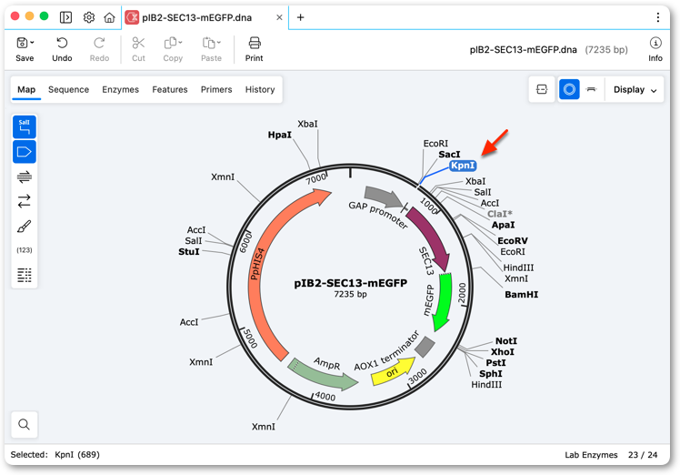This screenshot has width=680, height=475.
Task: Select the EcoRV enzyme label
Action: pos(513,240)
